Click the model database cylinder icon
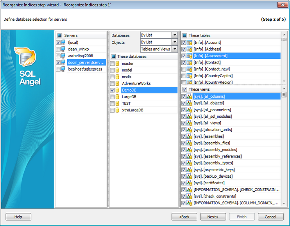The height and width of the screenshot is (226, 290). [x=117, y=70]
